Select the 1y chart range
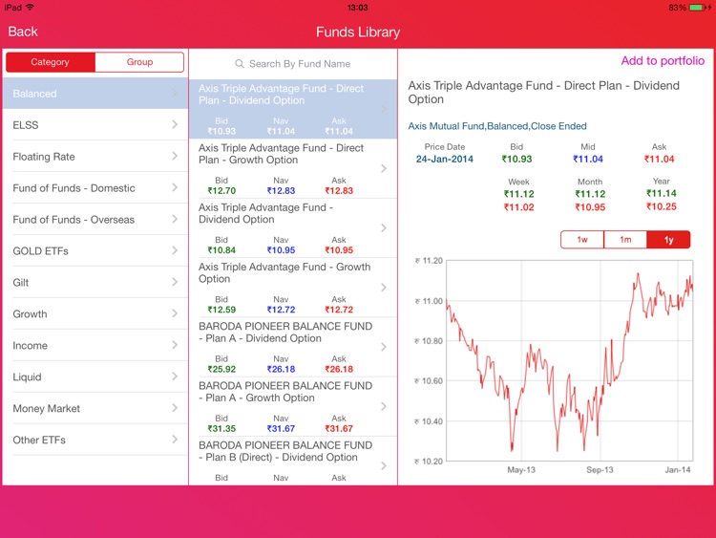The image size is (716, 538). point(668,240)
